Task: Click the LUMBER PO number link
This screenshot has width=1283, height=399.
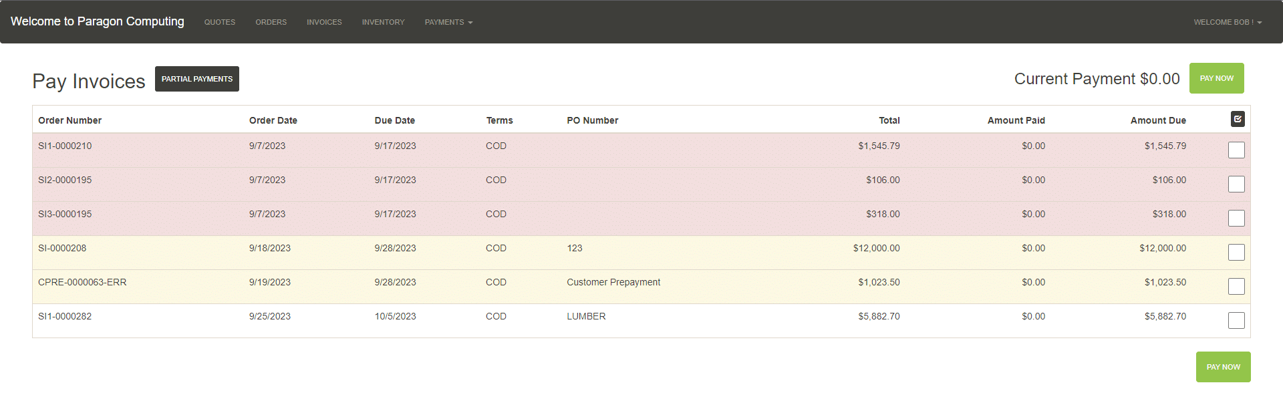Action: [x=586, y=316]
